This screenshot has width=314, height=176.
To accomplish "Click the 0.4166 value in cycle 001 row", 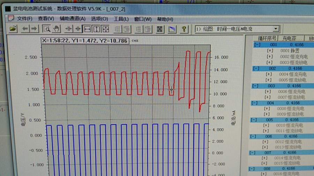I will pos(297,45).
